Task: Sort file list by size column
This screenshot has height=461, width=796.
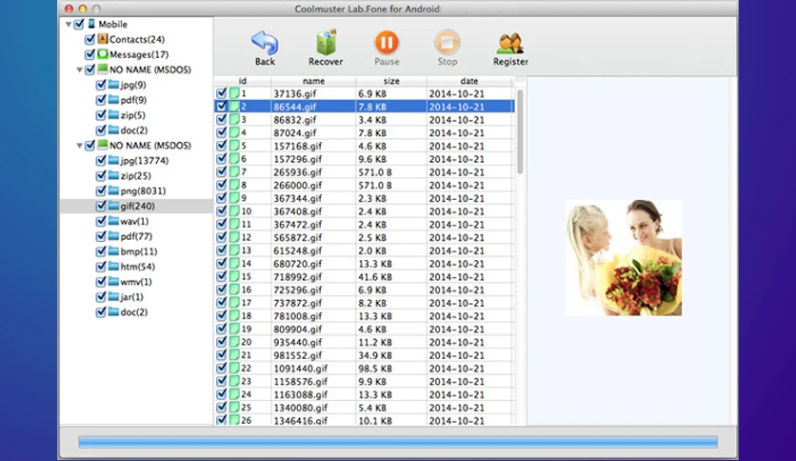Action: click(x=391, y=81)
